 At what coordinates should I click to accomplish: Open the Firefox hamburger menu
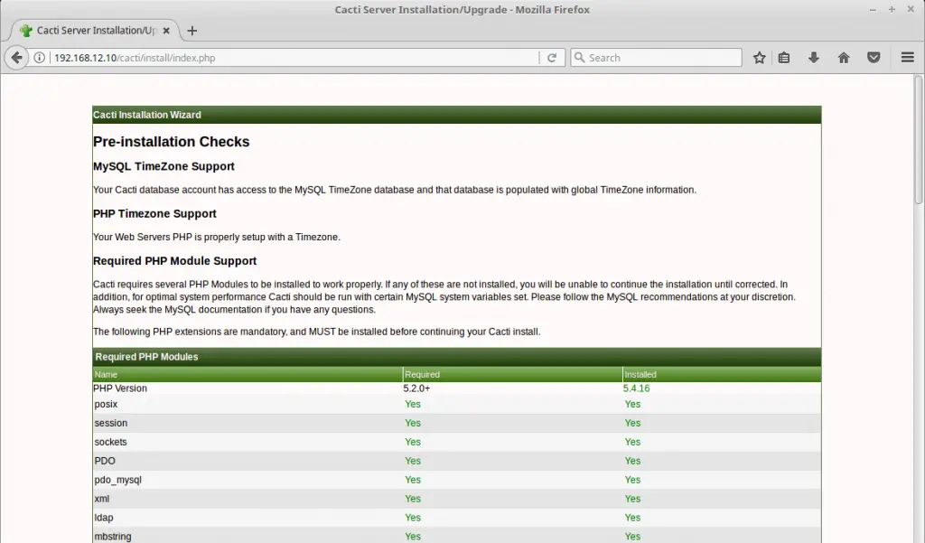(907, 57)
